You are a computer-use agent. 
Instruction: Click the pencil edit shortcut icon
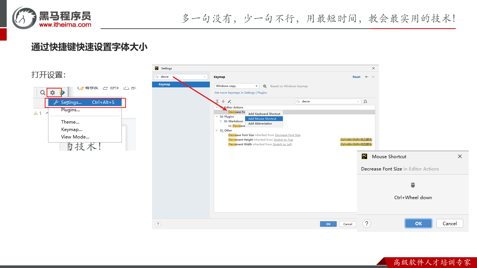coord(229,101)
